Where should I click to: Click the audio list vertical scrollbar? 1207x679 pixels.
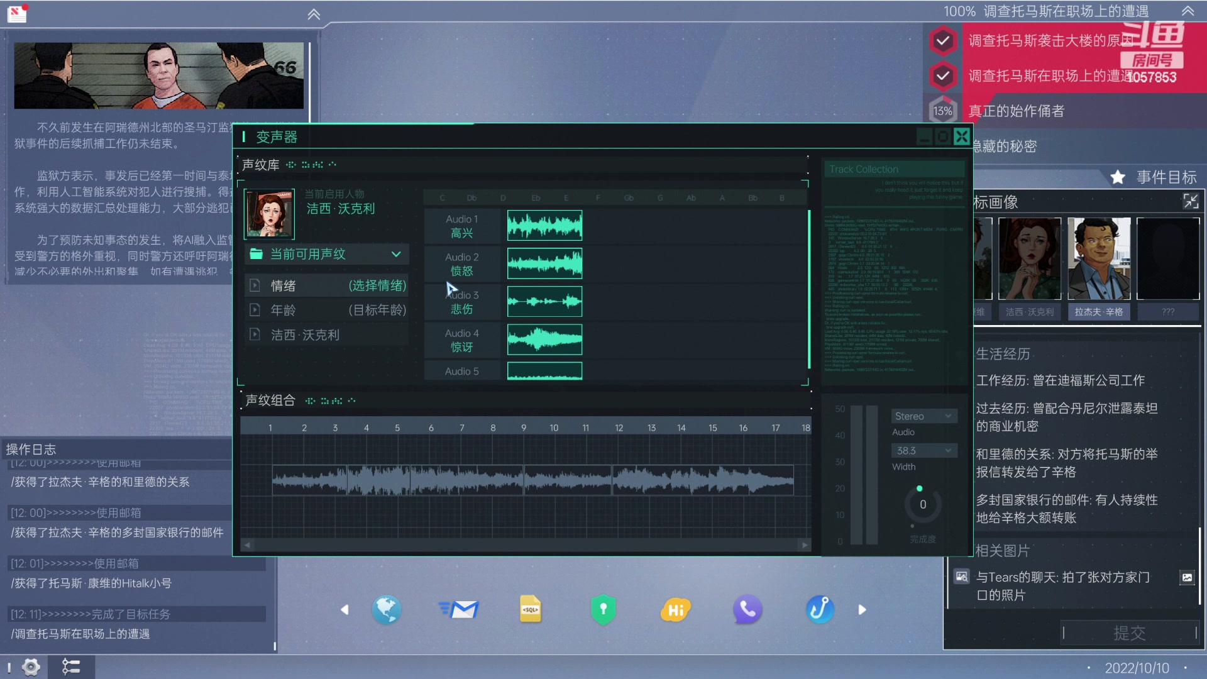(809, 289)
